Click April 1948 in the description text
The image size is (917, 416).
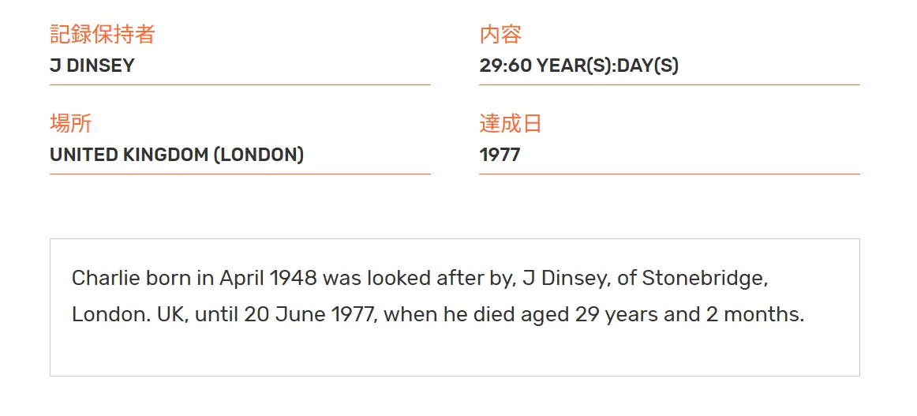(268, 278)
